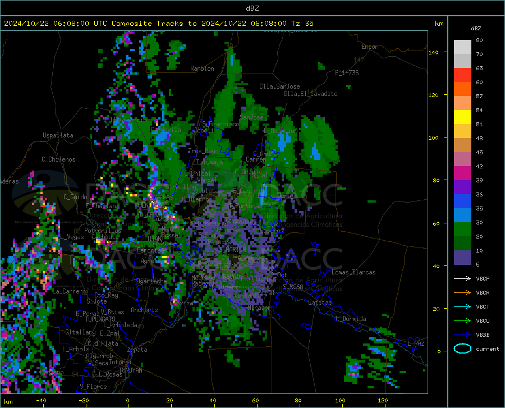Click the -40 tick on the x-axis
The width and height of the screenshot is (505, 408).
pyautogui.click(x=41, y=400)
